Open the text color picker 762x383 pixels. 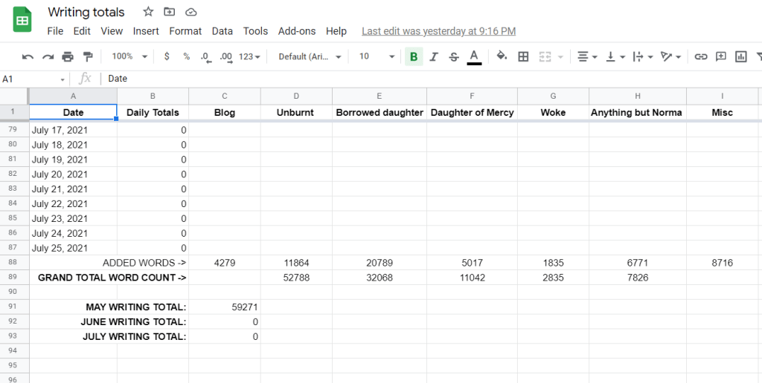tap(474, 56)
